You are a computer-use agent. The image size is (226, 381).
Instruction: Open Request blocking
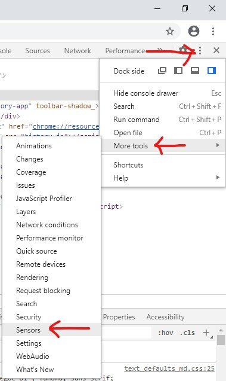point(51,291)
